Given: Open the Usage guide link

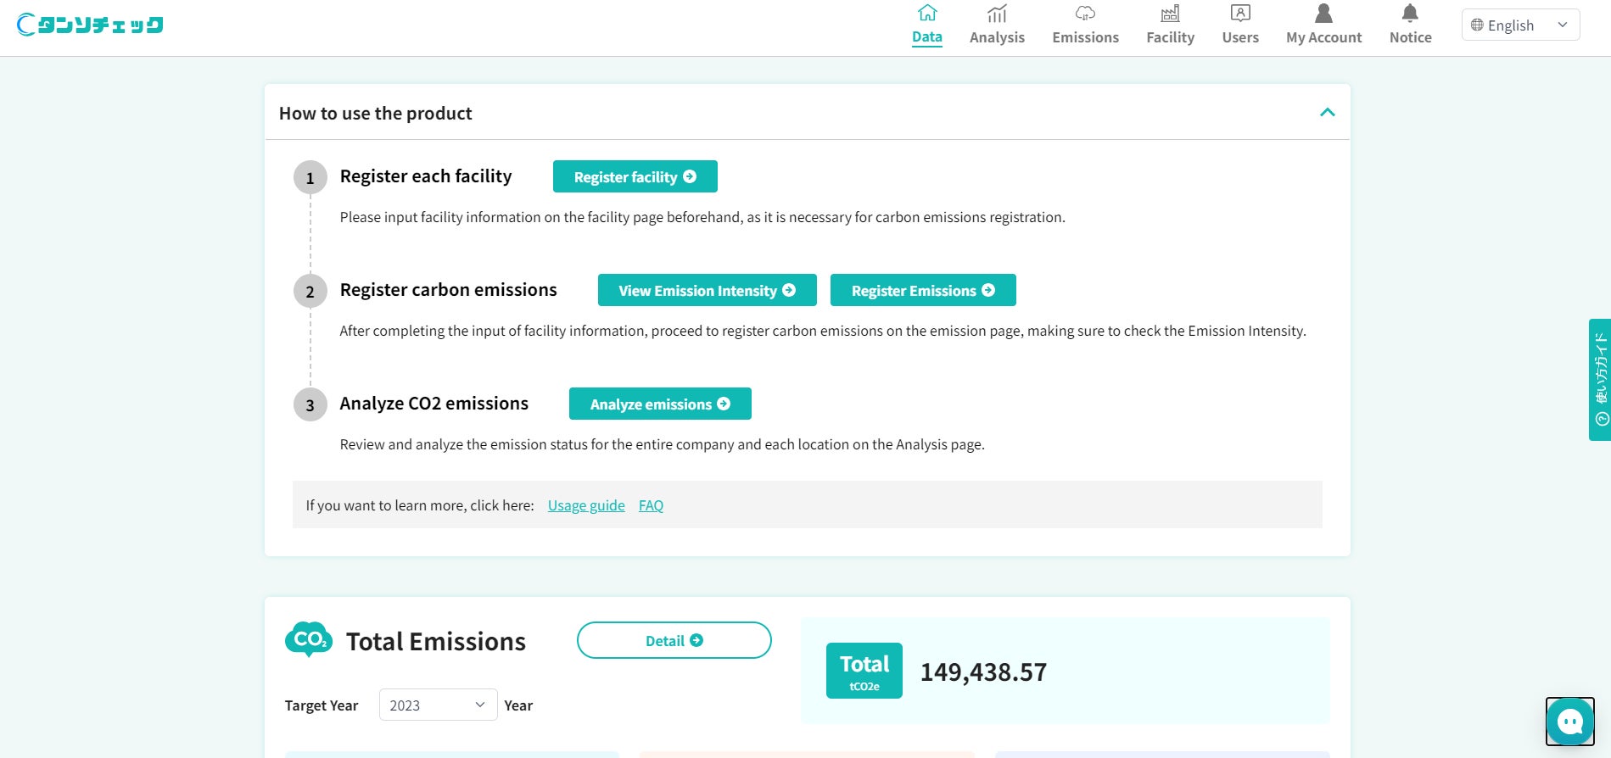Looking at the screenshot, I should click(x=586, y=505).
